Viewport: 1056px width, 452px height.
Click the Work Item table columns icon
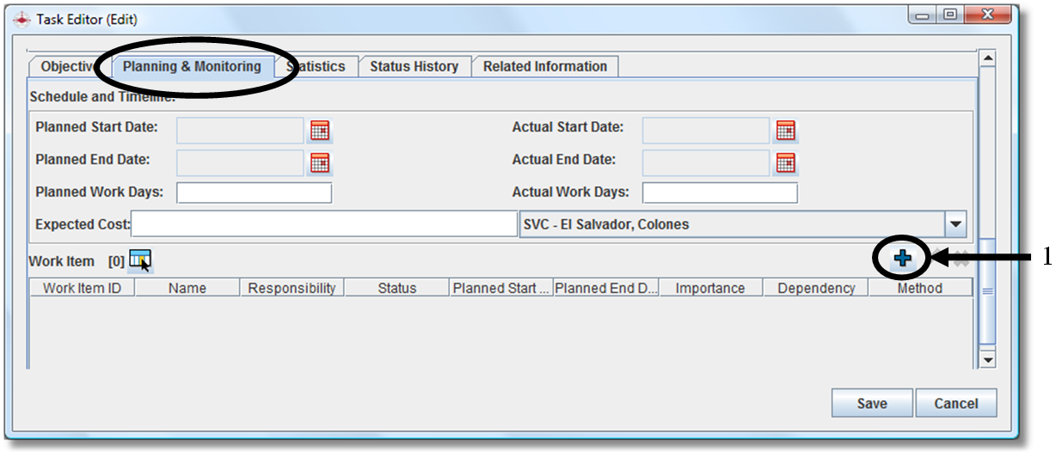tap(139, 259)
